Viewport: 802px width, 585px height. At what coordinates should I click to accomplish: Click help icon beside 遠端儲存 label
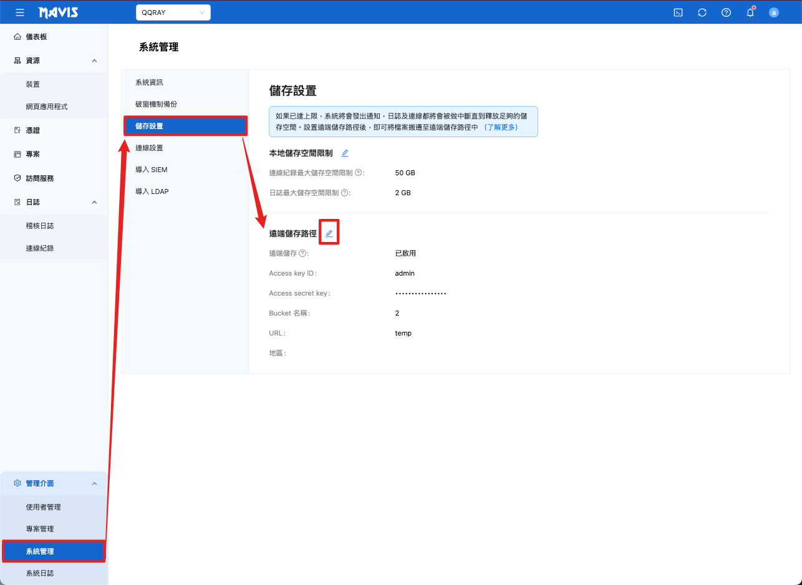302,253
